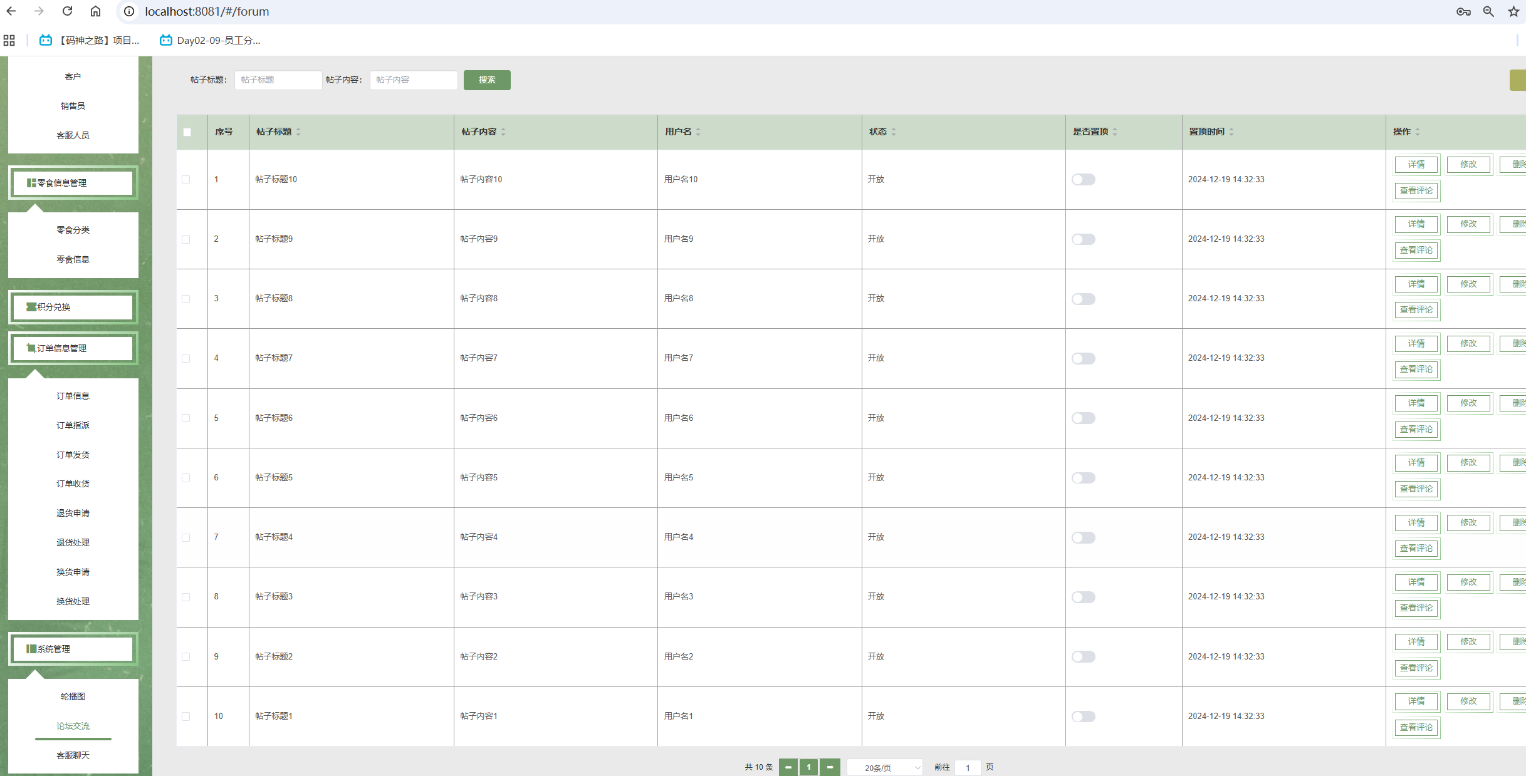Click the browser home icon

coord(95,11)
